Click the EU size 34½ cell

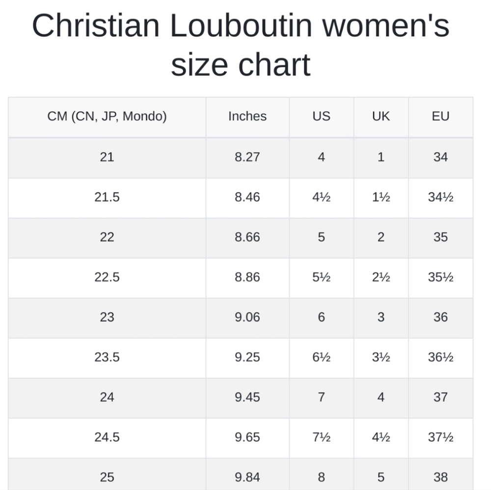(440, 197)
